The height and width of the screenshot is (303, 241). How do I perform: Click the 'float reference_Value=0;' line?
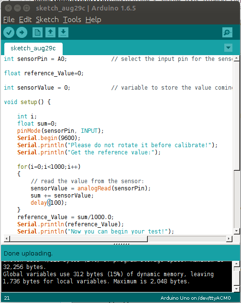click(44, 73)
